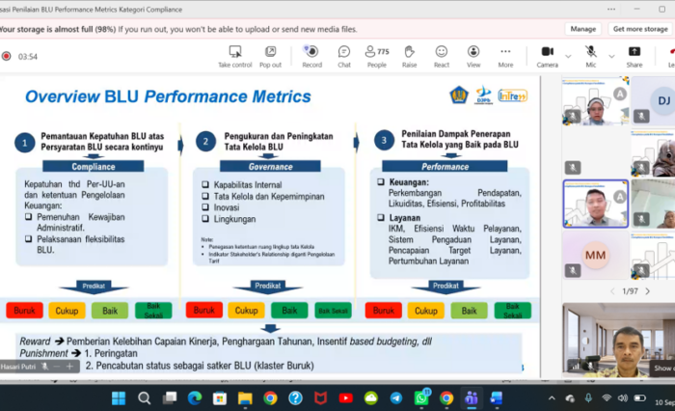
Task: Open the Wi-Fi network tray icon
Action: pos(607,398)
